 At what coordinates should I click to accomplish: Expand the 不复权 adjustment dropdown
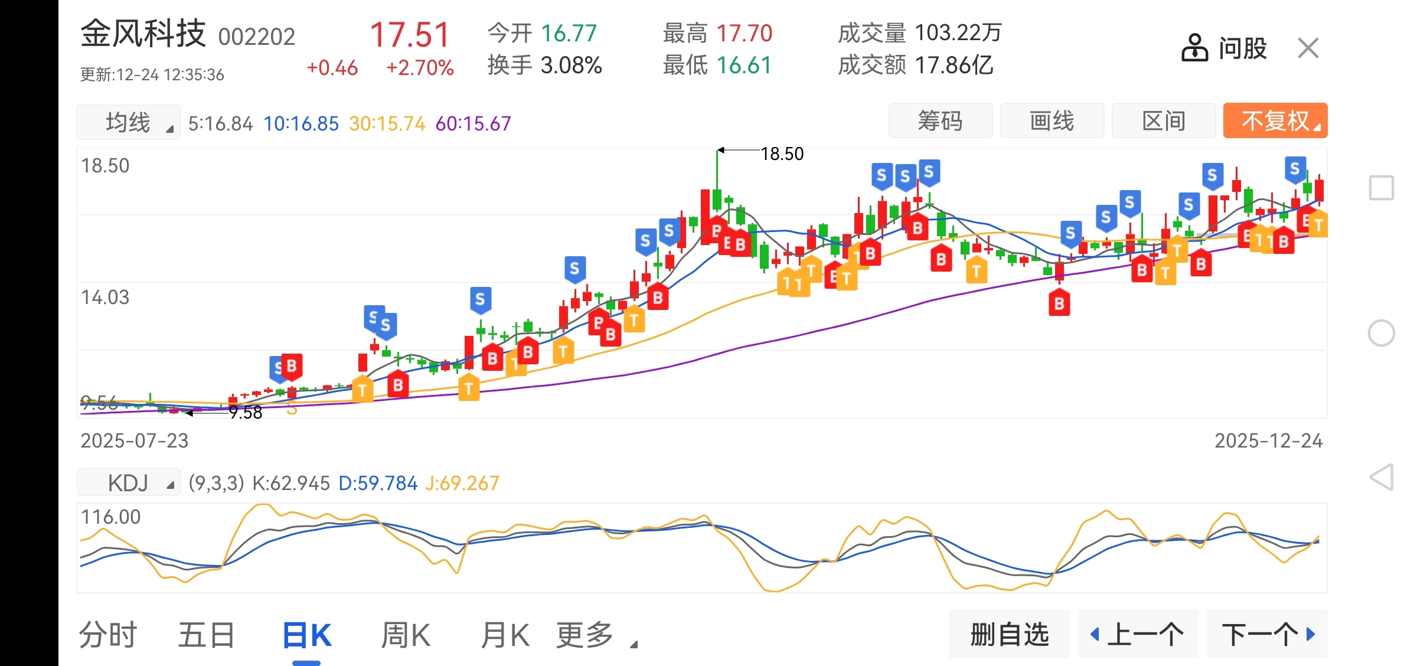[x=1275, y=121]
